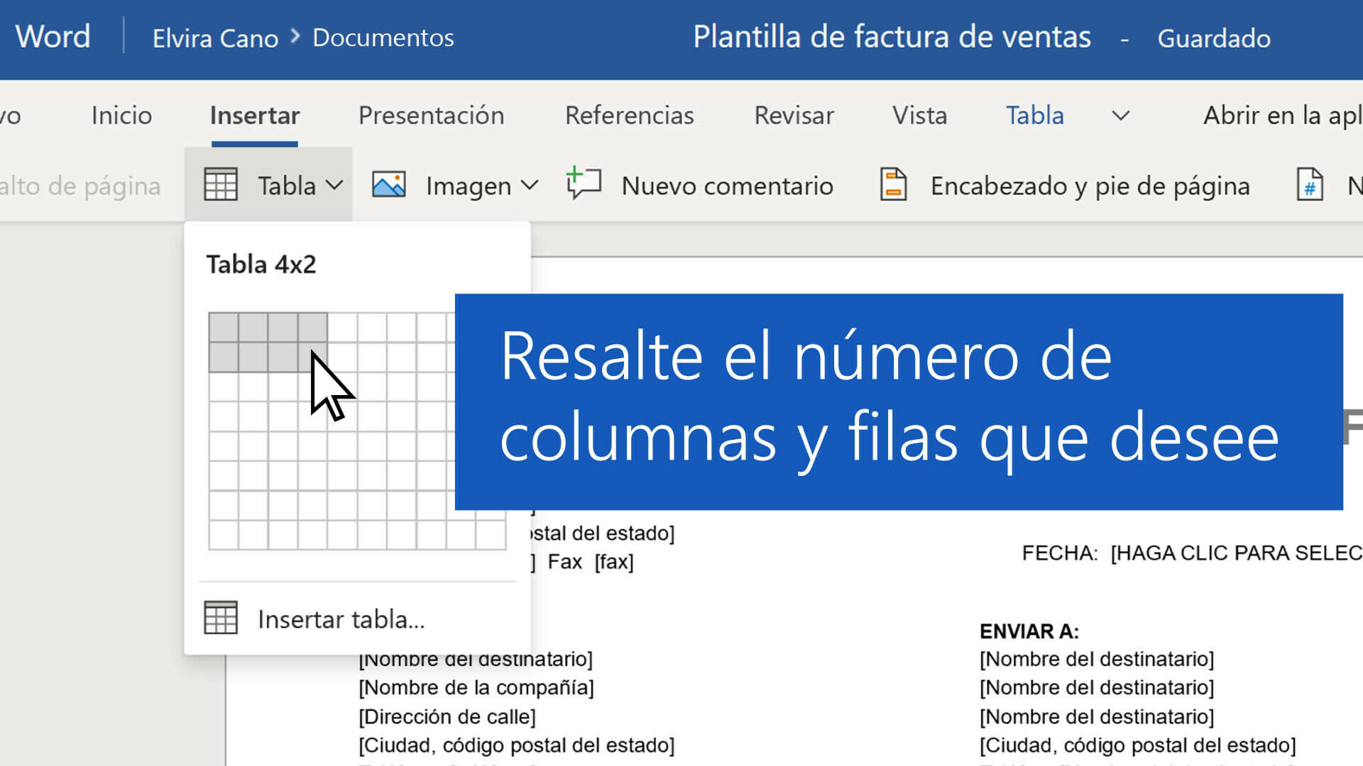Open the Documentos breadcrumb link

(x=383, y=38)
